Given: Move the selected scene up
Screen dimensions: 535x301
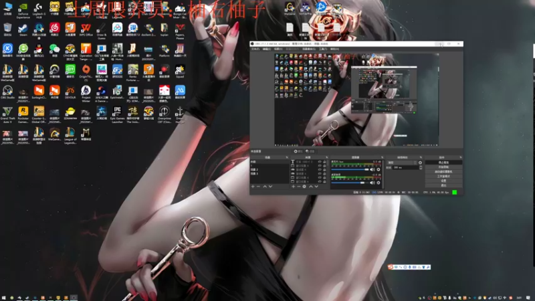Looking at the screenshot, I should [265, 187].
